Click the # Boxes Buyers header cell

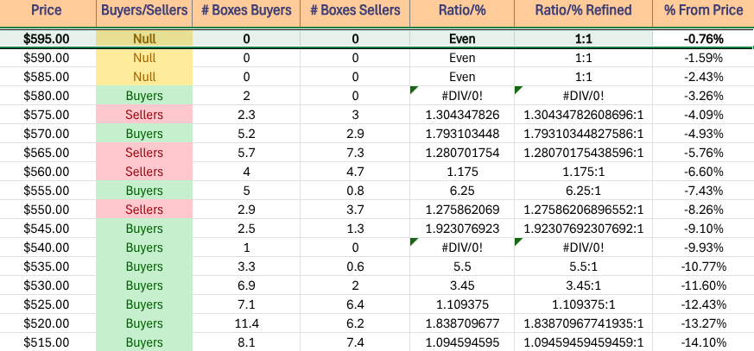point(249,11)
